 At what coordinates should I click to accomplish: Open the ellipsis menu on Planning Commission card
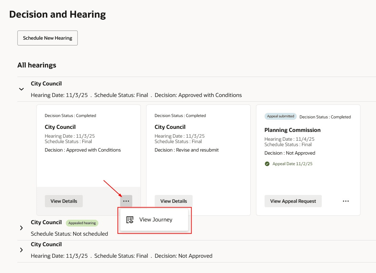[345, 201]
